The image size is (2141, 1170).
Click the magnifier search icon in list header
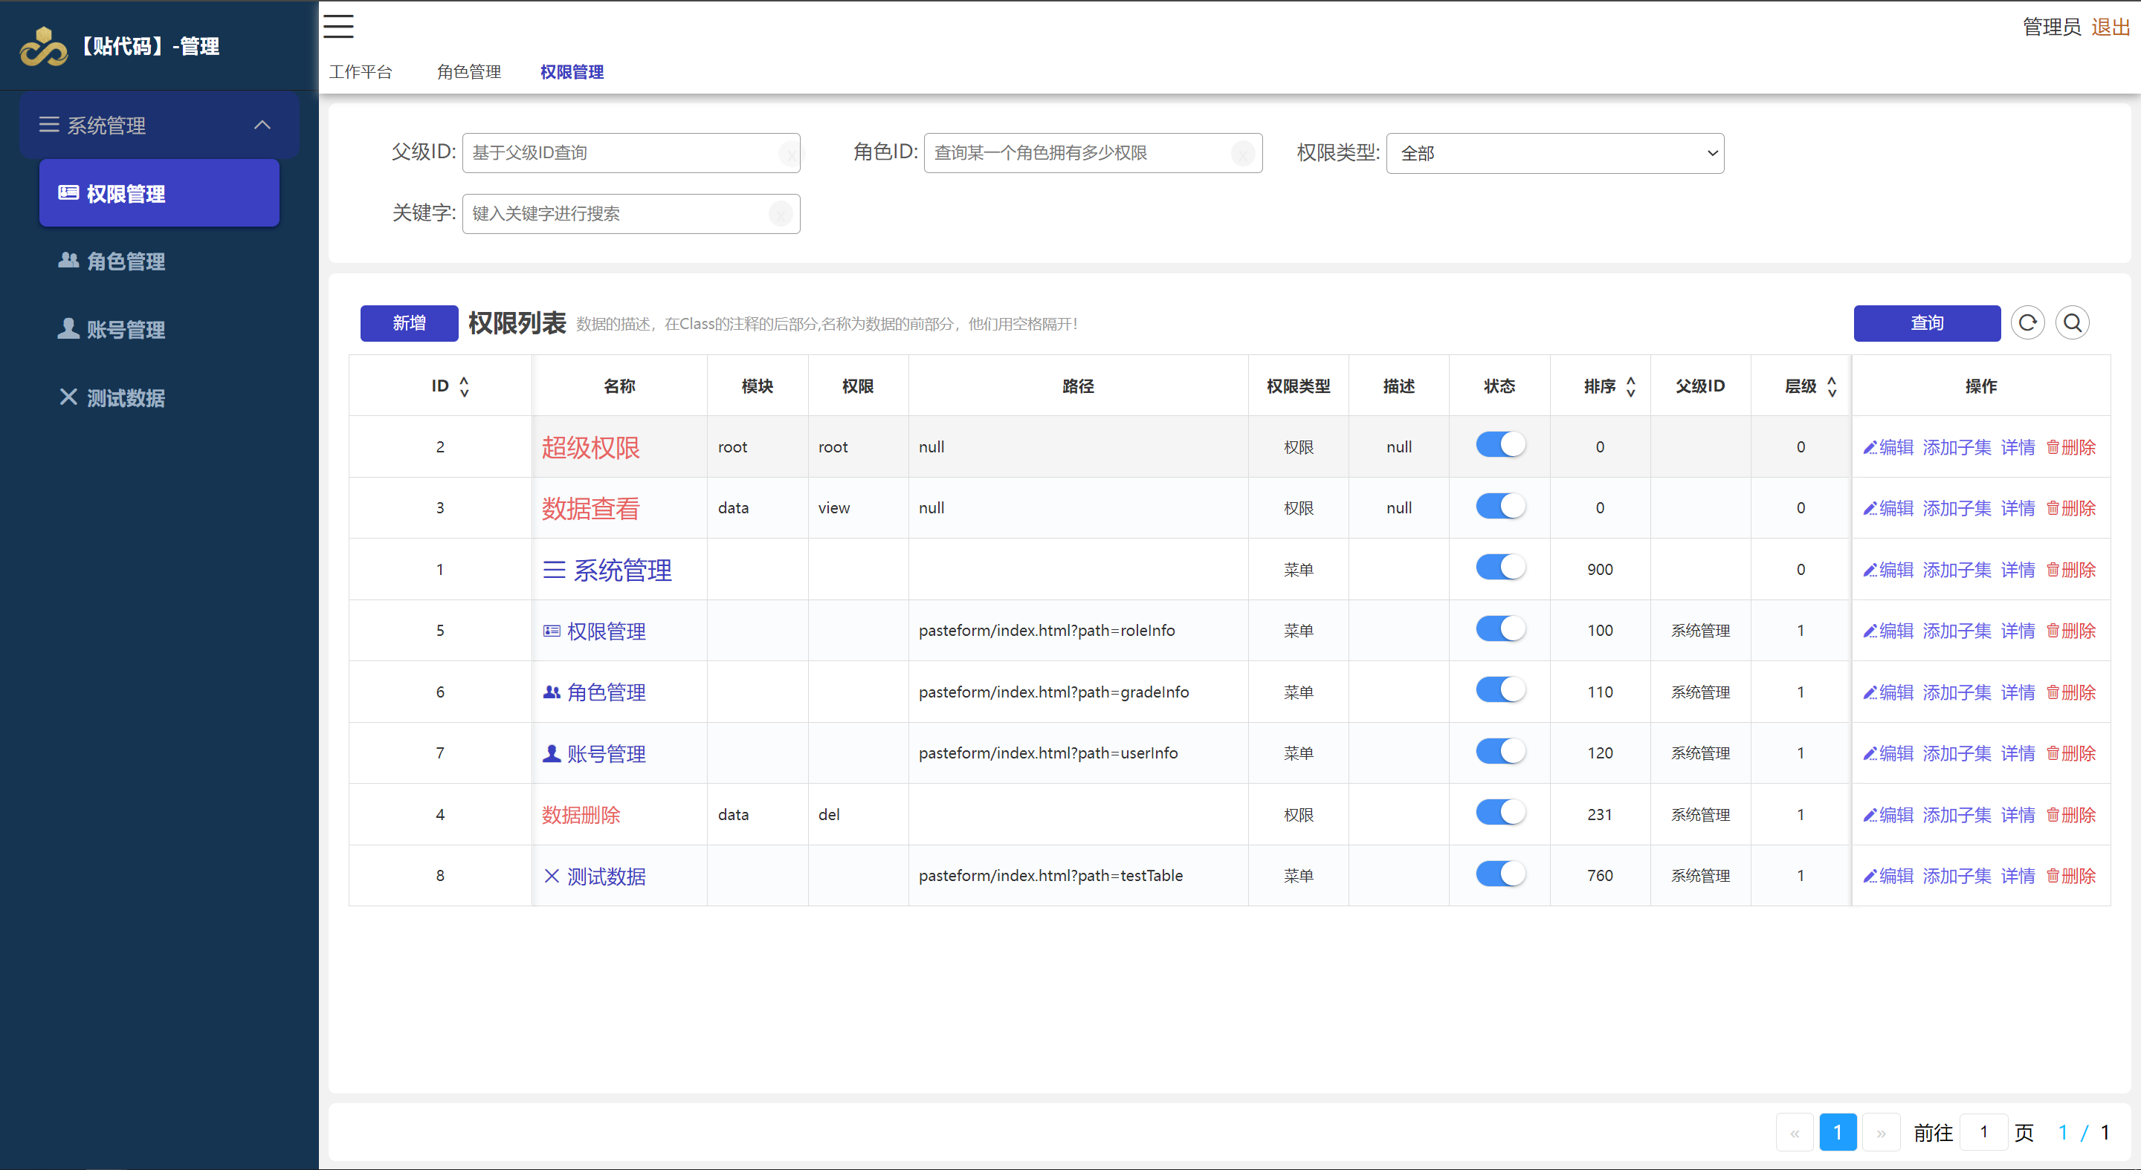(2072, 323)
